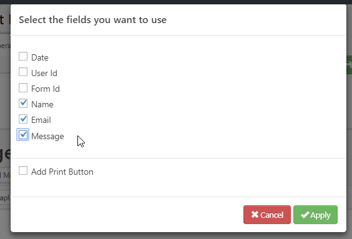Untick the Email checkbox box
352x239 pixels.
click(x=23, y=119)
